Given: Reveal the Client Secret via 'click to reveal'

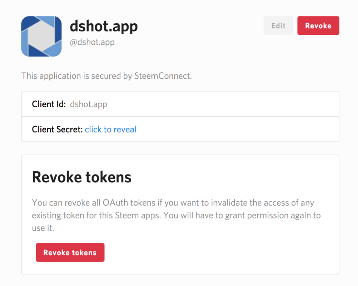Looking at the screenshot, I should (110, 129).
